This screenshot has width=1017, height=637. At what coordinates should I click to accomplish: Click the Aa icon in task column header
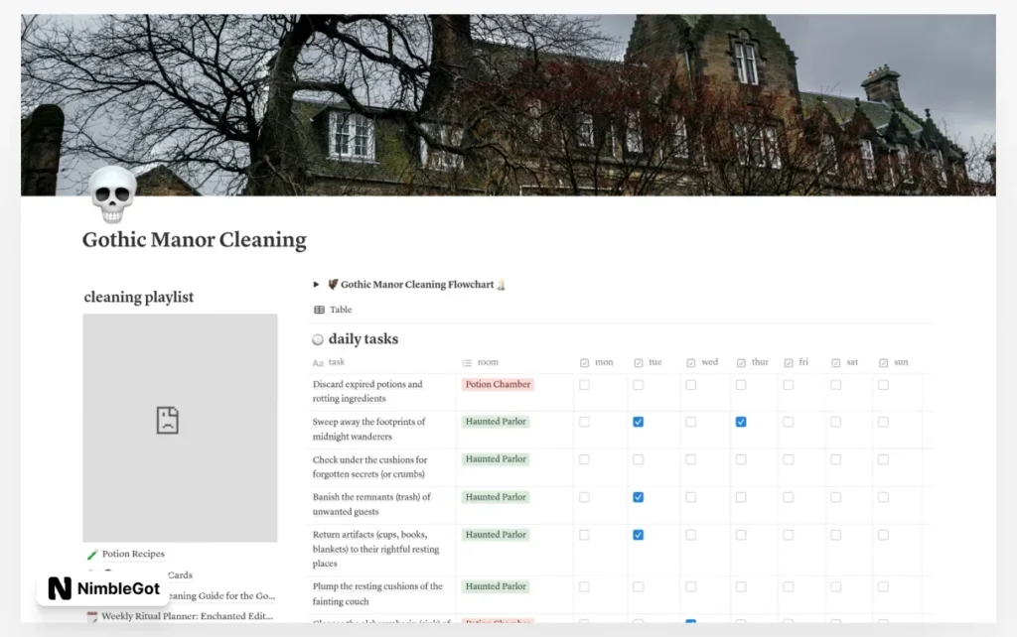click(x=318, y=363)
